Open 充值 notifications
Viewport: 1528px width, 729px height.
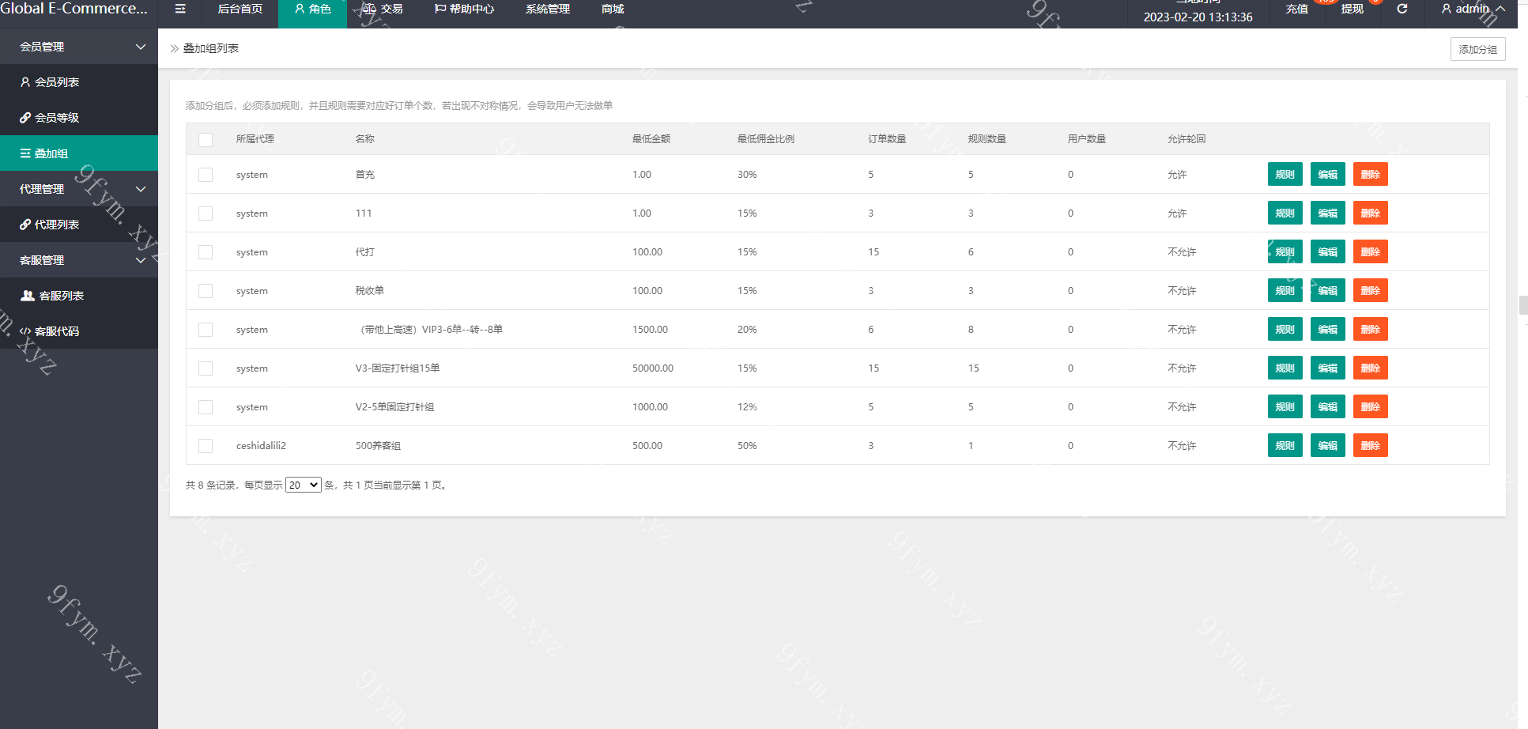1296,9
